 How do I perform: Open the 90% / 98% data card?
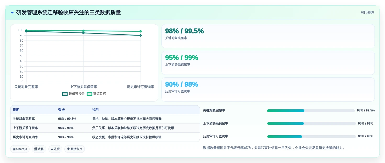tap(268, 89)
